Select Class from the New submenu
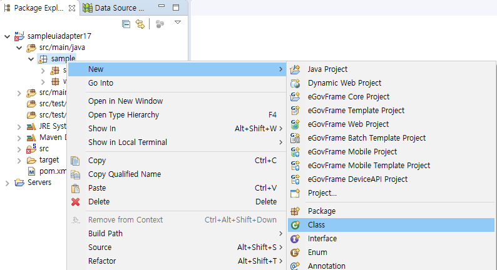 (316, 225)
